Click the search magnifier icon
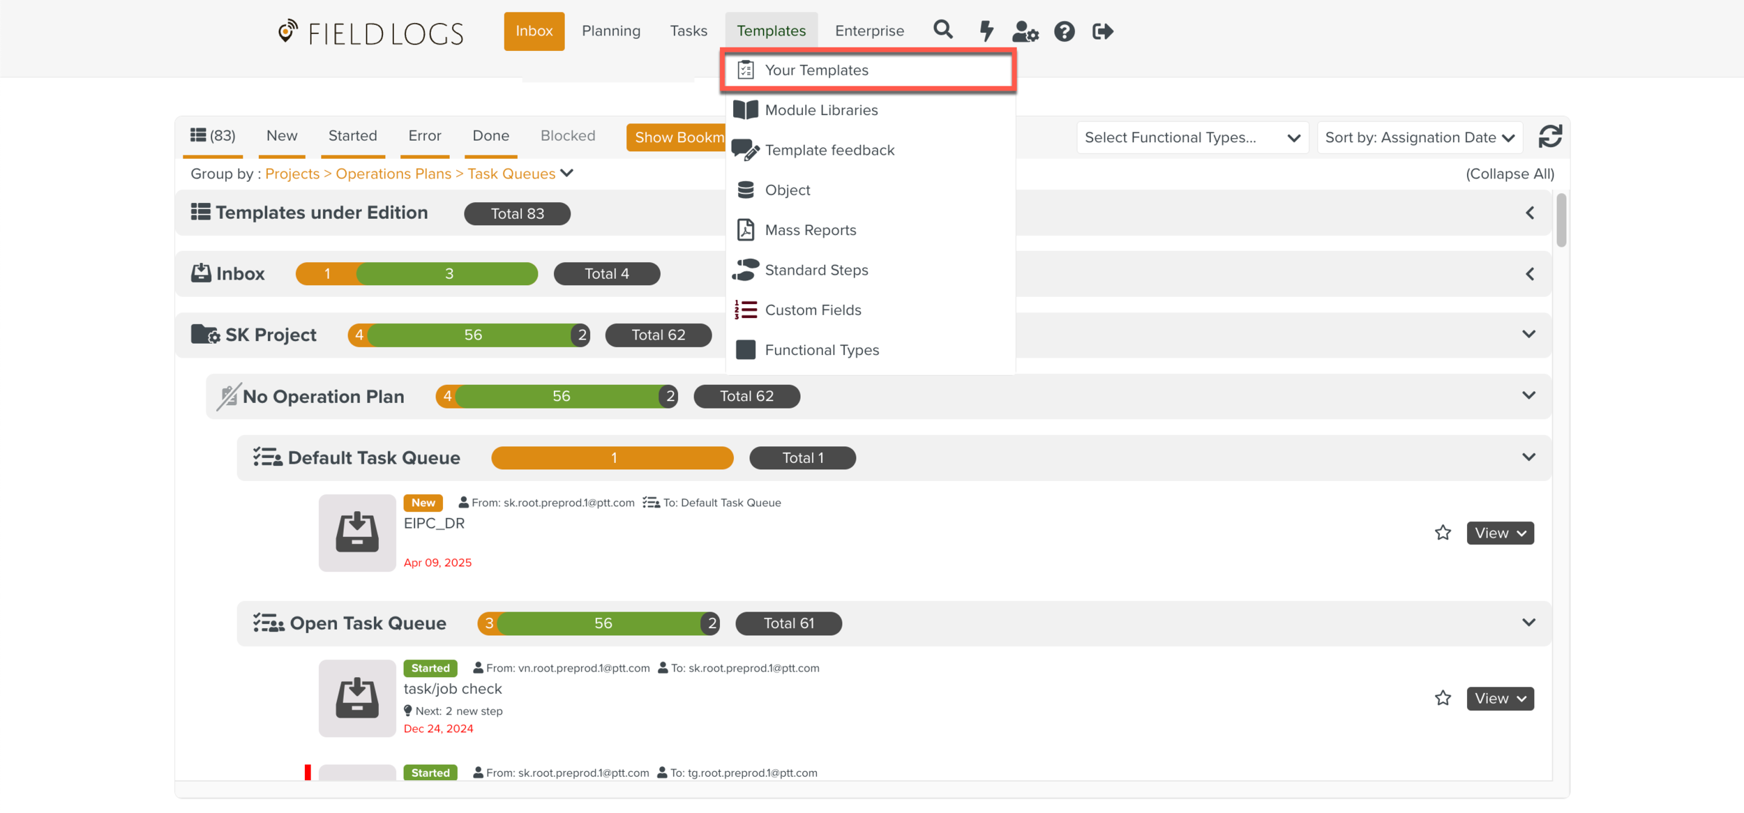The image size is (1744, 813). [x=942, y=30]
